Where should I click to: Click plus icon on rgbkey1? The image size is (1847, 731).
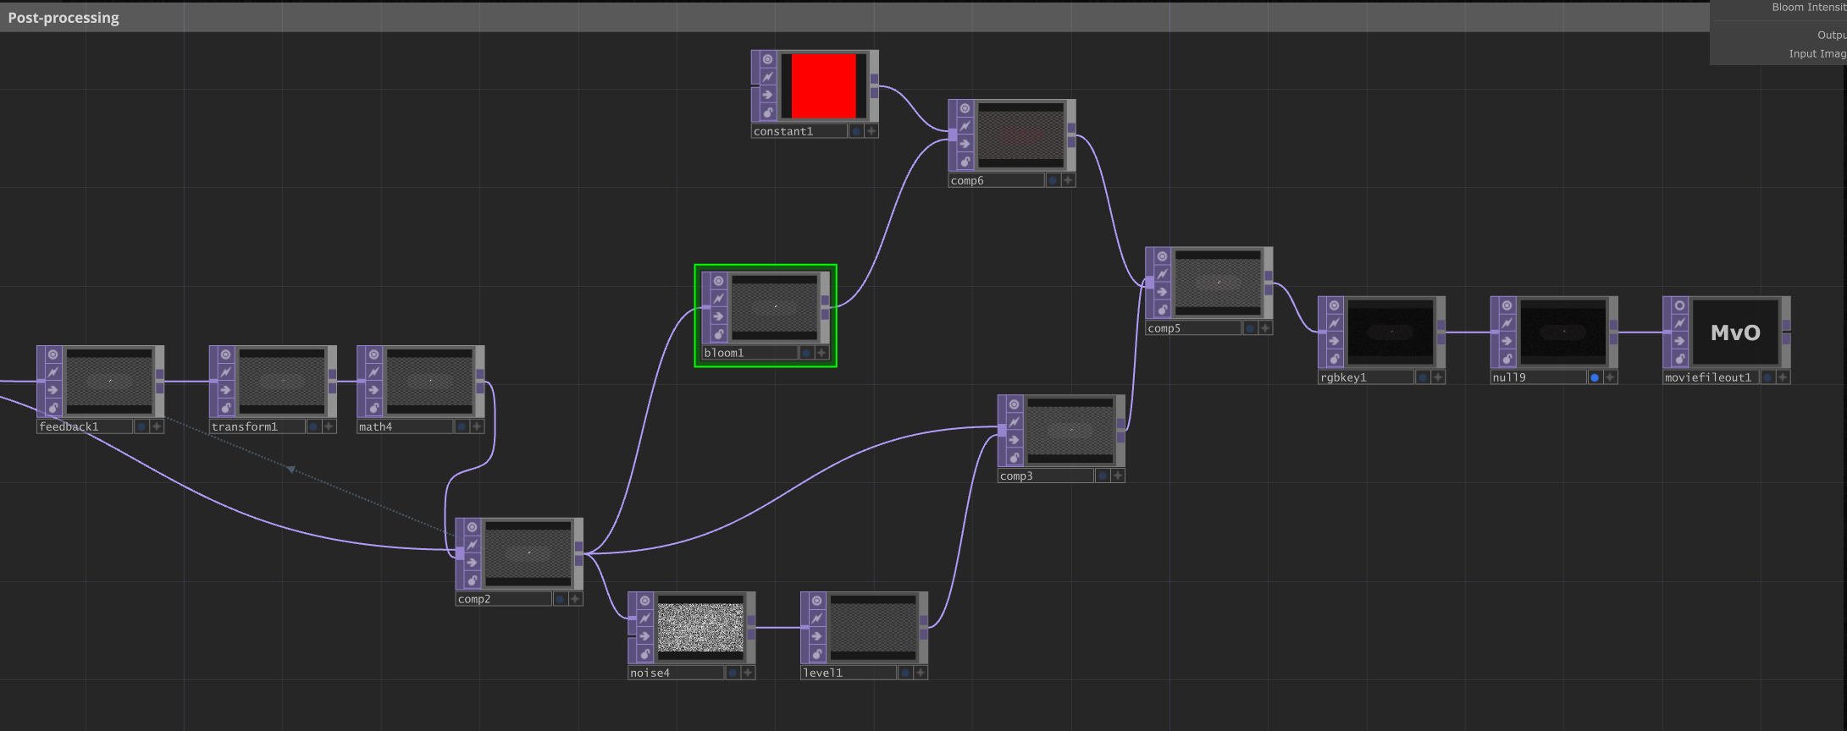[1438, 377]
